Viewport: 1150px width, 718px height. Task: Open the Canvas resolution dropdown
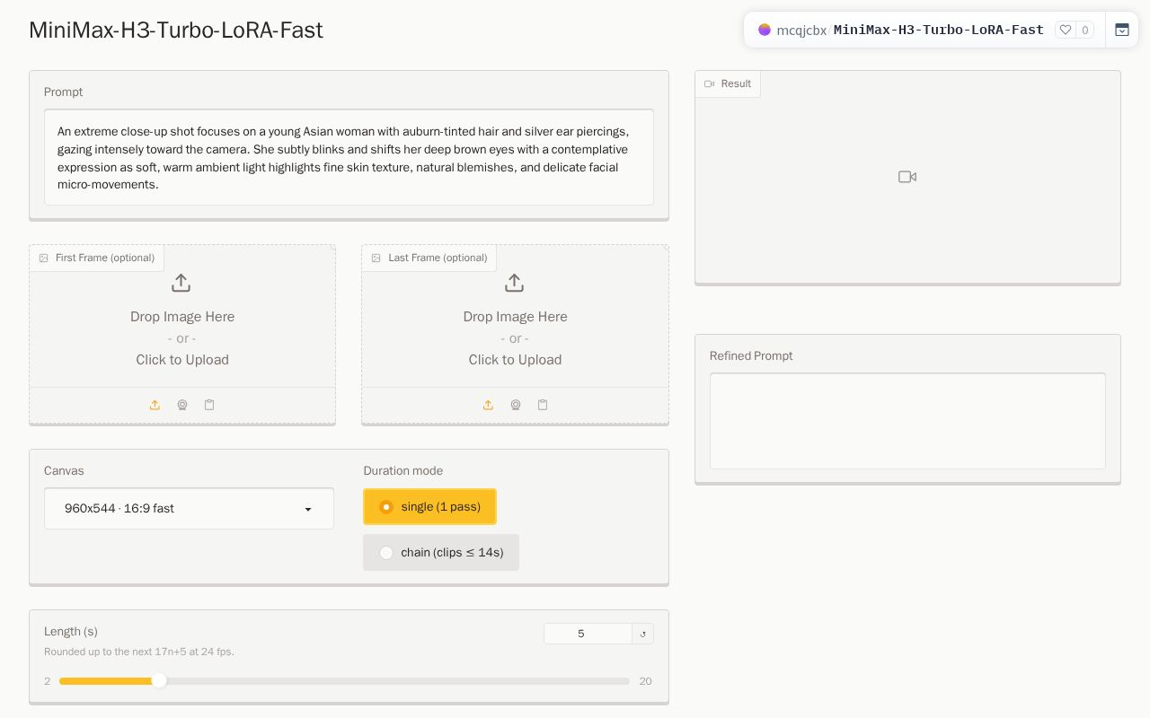[x=189, y=509]
